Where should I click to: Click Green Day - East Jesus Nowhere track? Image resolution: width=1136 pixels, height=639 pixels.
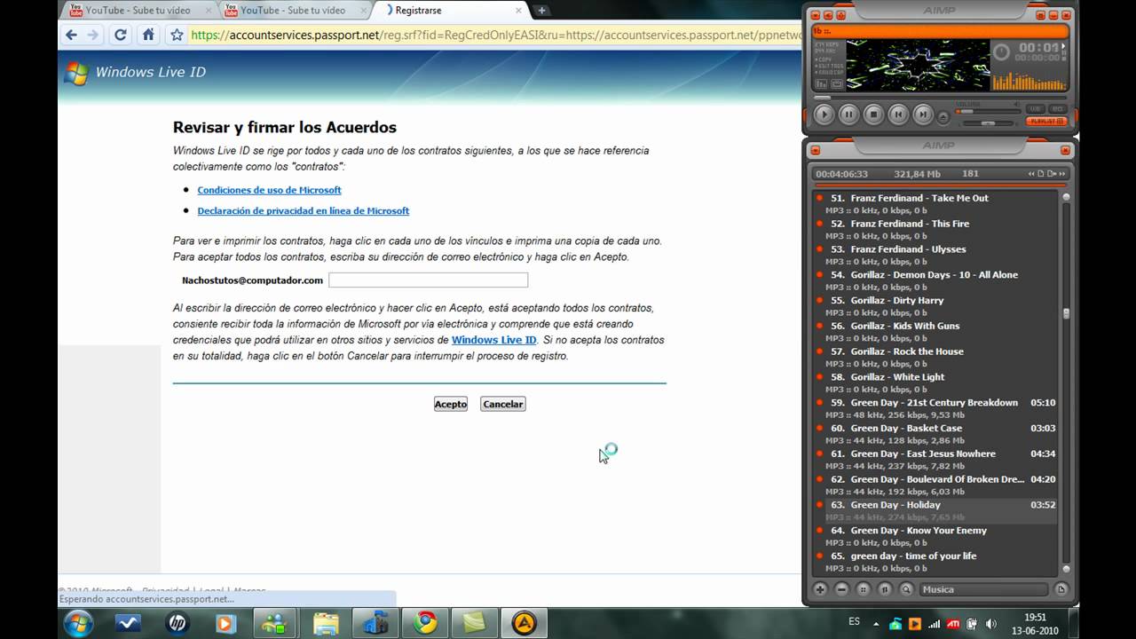tap(935, 460)
